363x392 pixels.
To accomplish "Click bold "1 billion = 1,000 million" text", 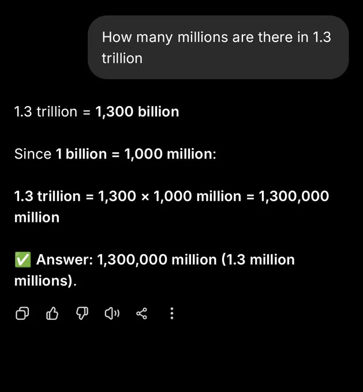I will tap(134, 154).
